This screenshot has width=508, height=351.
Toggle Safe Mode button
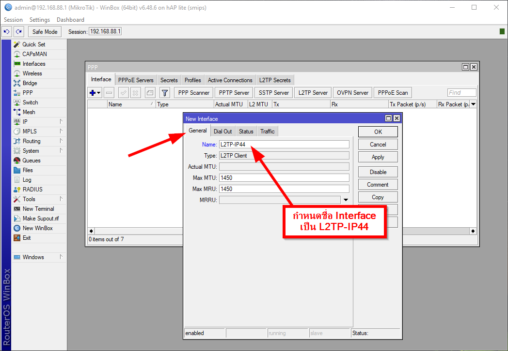click(x=45, y=32)
